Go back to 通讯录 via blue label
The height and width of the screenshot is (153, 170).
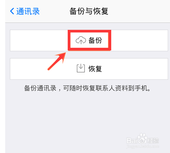coord(28,11)
